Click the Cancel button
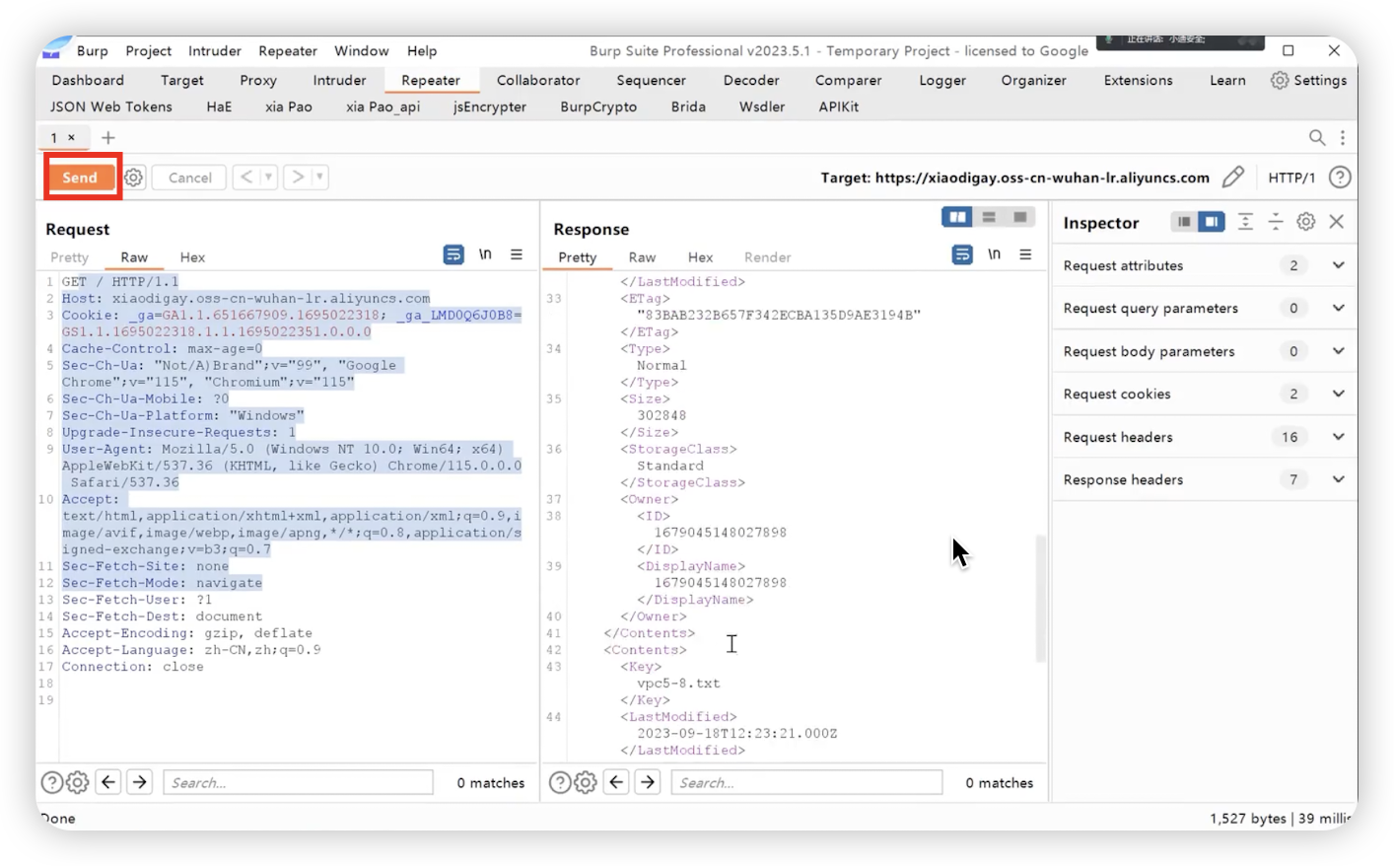This screenshot has height=866, width=1394. tap(189, 178)
